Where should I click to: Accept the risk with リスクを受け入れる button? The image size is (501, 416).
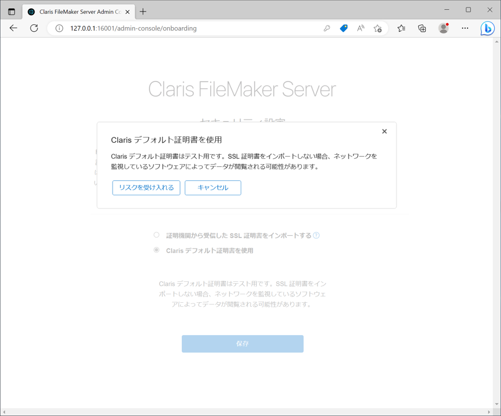[146, 188]
